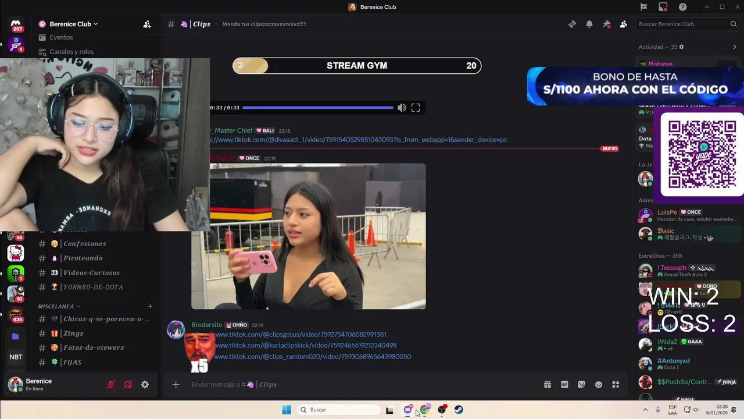The height and width of the screenshot is (419, 744).
Task: Open the help question mark icon
Action: (x=683, y=7)
